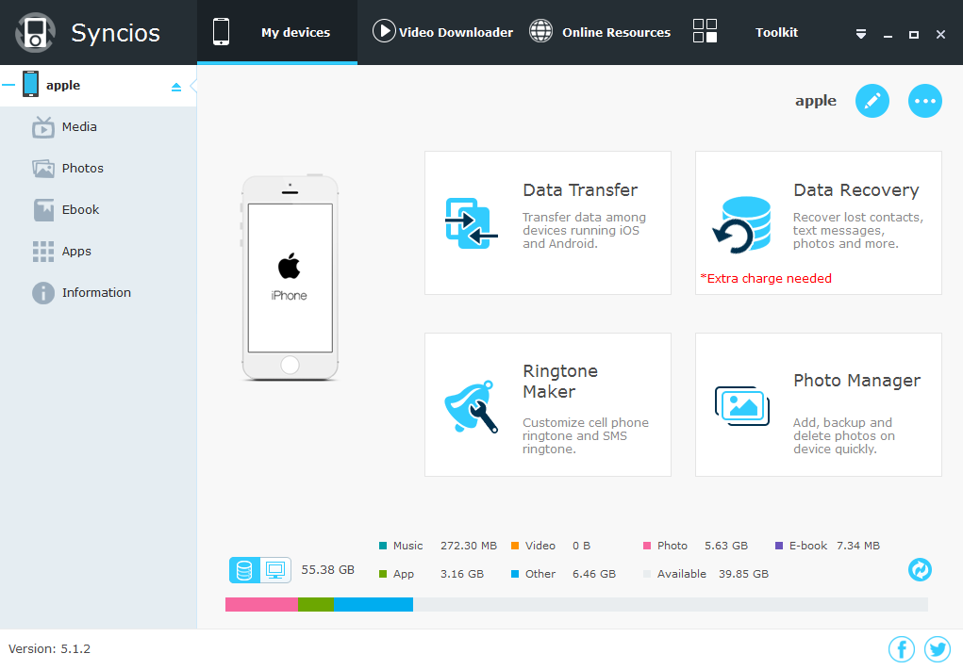
Task: Collapse the apple device tree
Action: [x=8, y=85]
